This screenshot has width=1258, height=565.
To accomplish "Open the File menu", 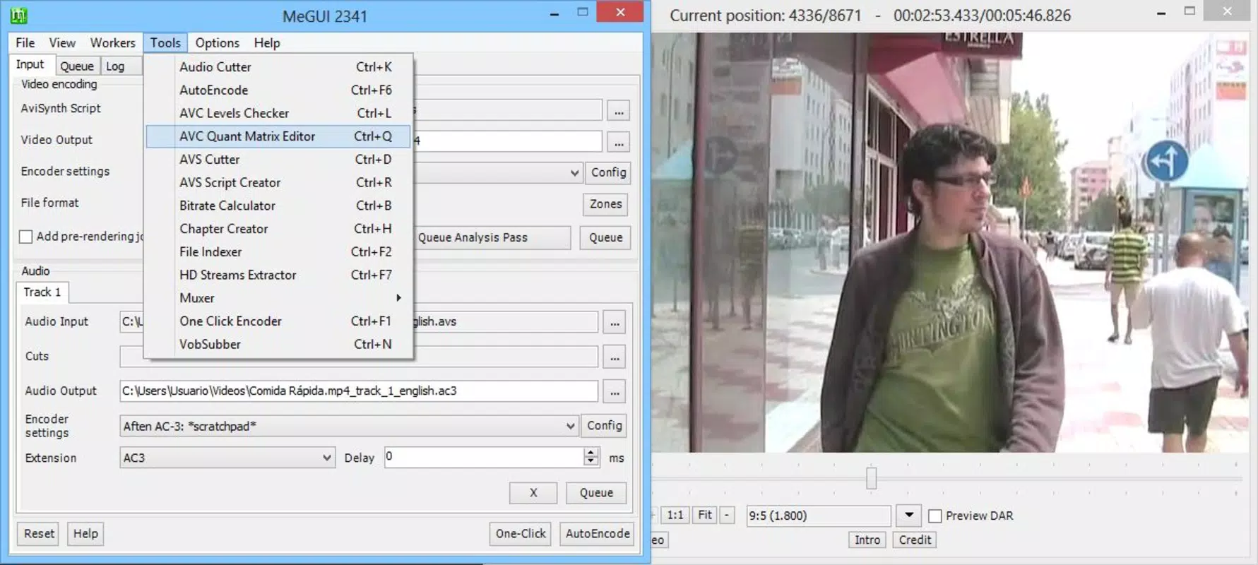I will [25, 42].
